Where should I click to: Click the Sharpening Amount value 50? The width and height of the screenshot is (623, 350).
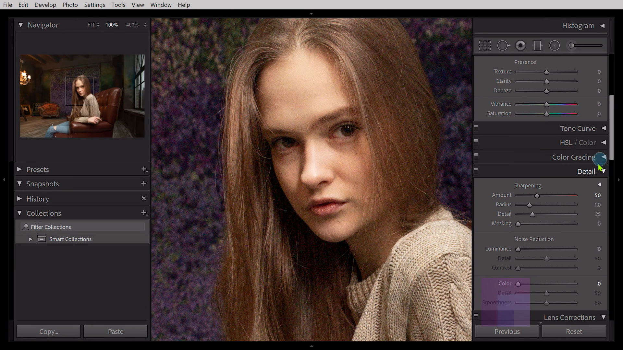(x=598, y=195)
